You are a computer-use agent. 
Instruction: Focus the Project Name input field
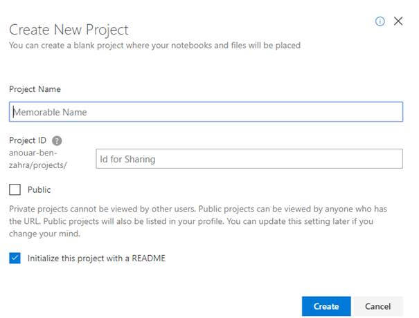pyautogui.click(x=206, y=112)
